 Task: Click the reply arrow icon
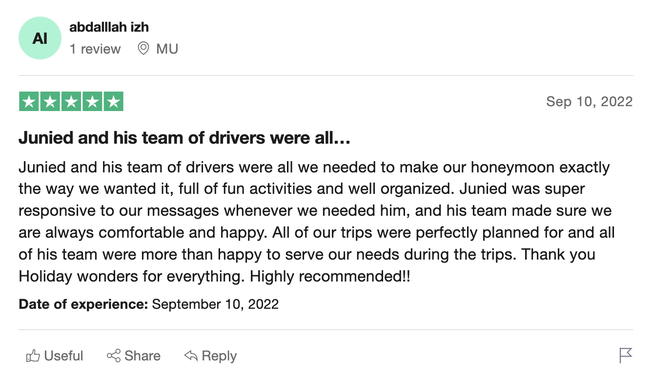[x=191, y=356]
